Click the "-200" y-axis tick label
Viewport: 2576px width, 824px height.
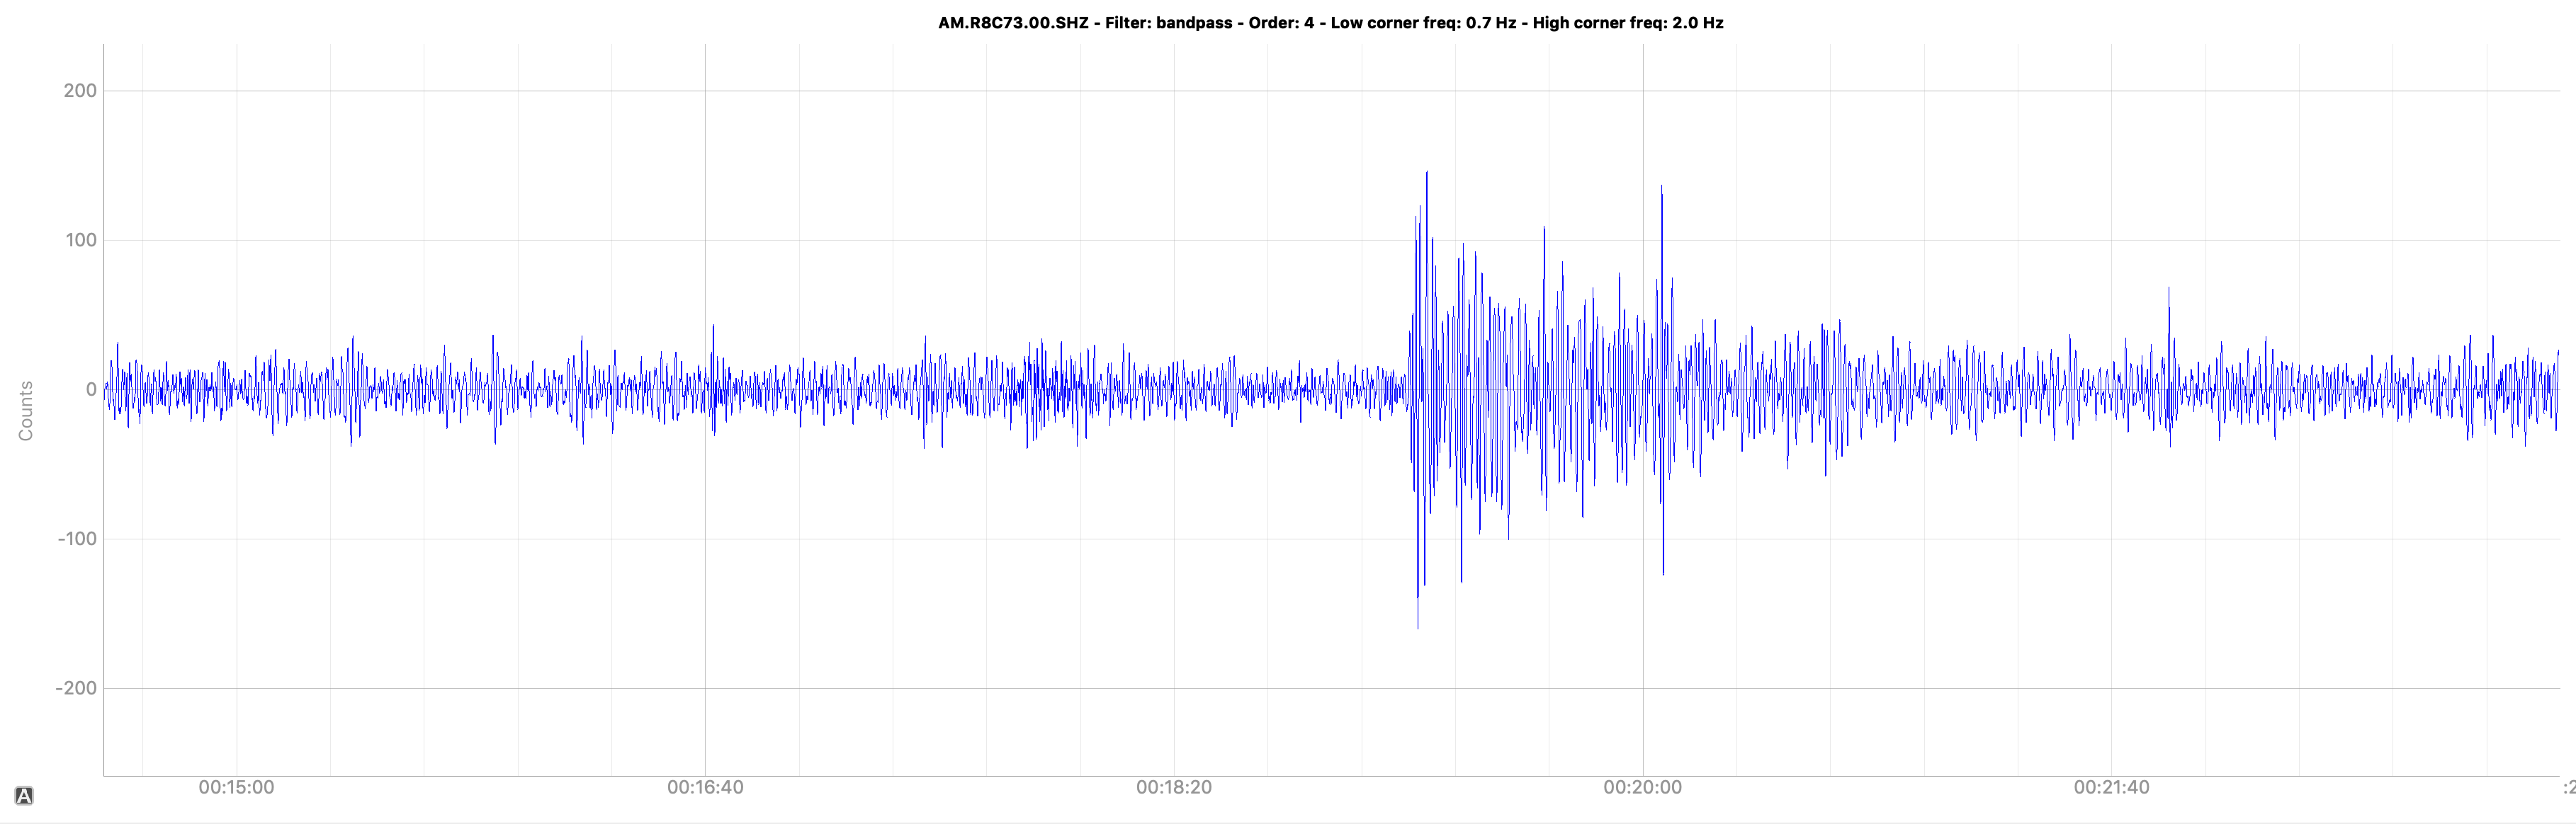pos(76,688)
